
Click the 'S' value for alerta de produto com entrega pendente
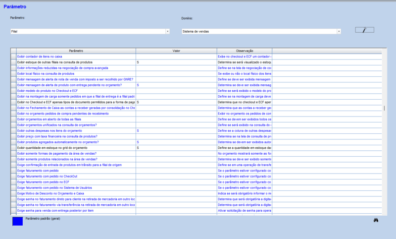point(138,85)
